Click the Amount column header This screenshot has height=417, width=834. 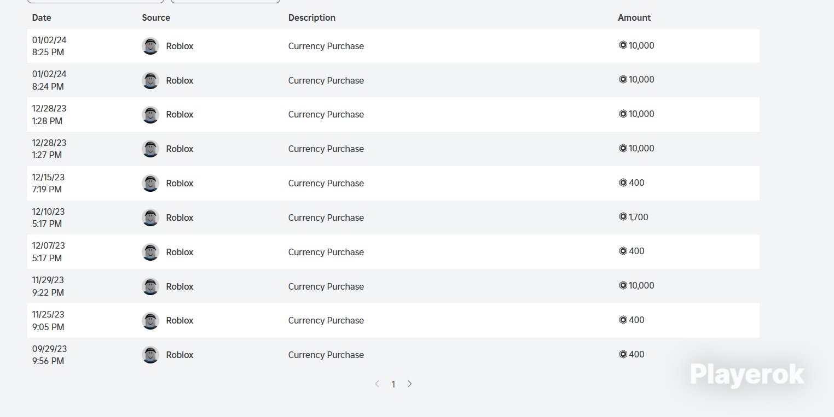(x=634, y=17)
